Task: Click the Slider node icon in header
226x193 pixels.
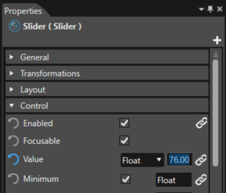Action: (15, 26)
